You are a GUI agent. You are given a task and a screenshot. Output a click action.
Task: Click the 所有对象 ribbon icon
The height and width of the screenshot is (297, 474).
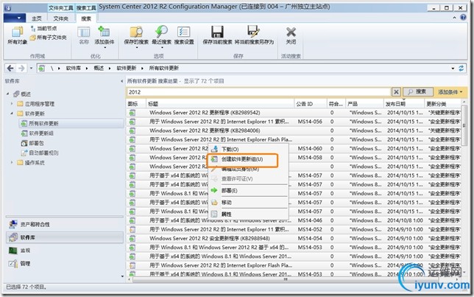pyautogui.click(x=17, y=32)
